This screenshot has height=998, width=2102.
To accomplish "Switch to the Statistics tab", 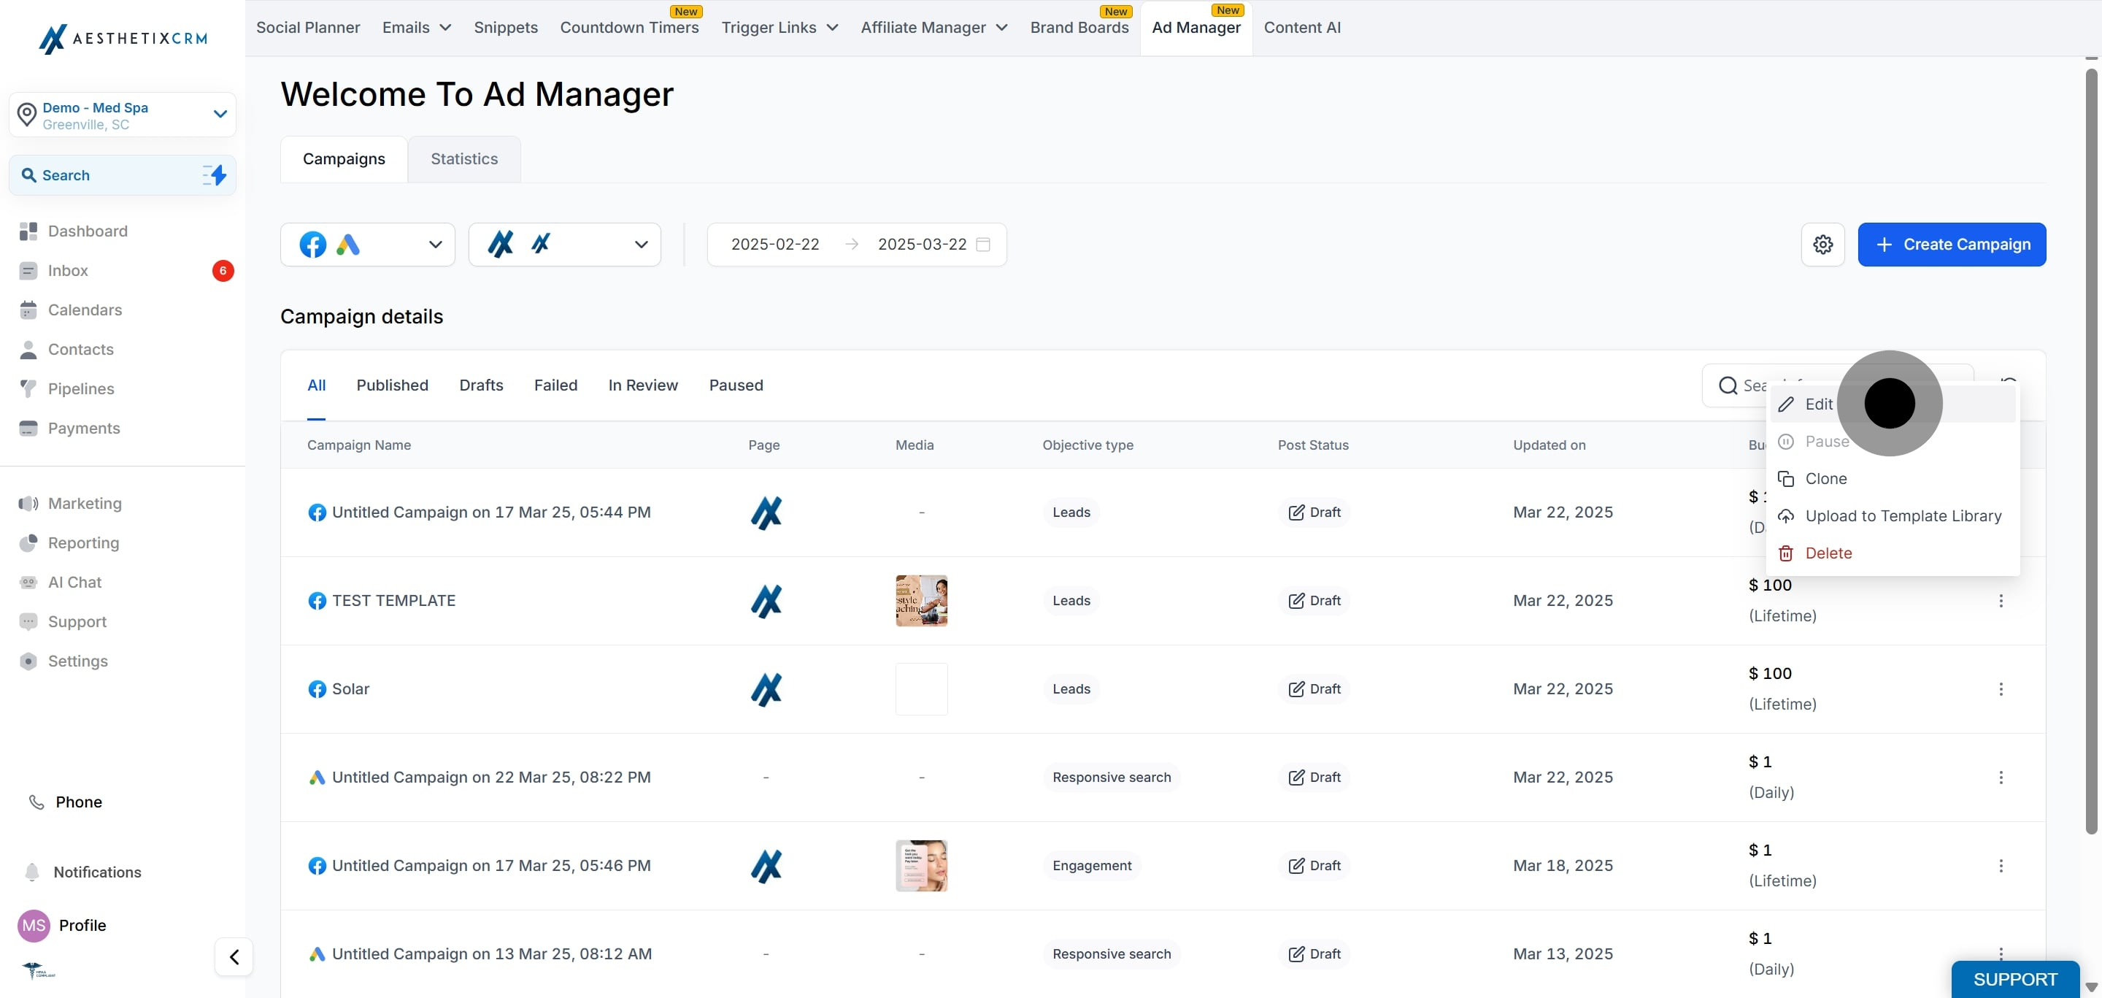I will click(x=463, y=158).
